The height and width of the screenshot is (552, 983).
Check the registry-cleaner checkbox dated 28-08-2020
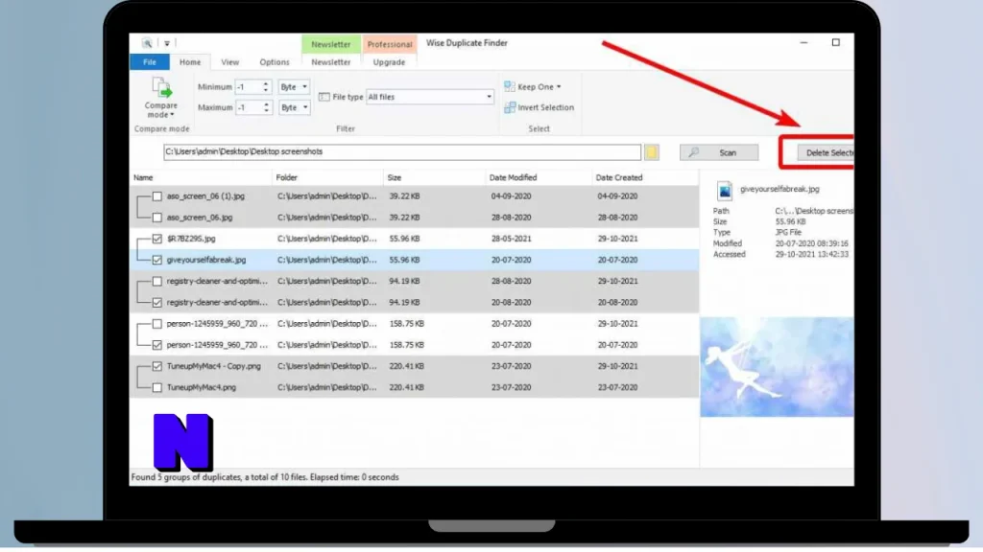tap(156, 282)
